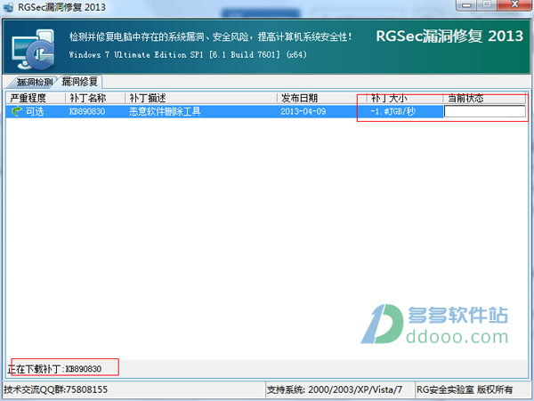Click the download progress bar in 当前状态
The image size is (534, 401).
tap(485, 111)
